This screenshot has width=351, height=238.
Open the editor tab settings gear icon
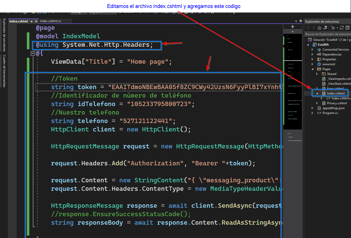pos(301,21)
